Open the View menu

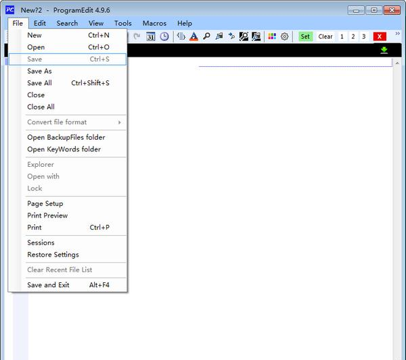pyautogui.click(x=96, y=23)
